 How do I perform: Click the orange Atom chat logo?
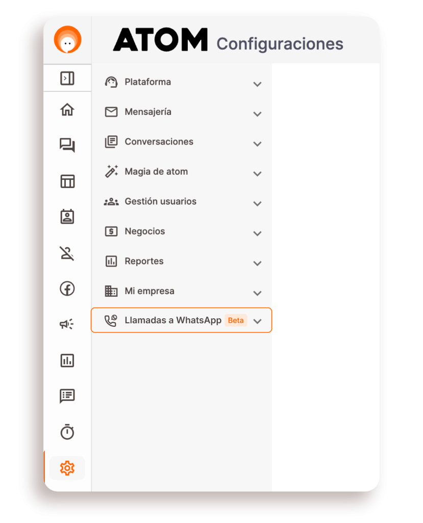pyautogui.click(x=68, y=39)
